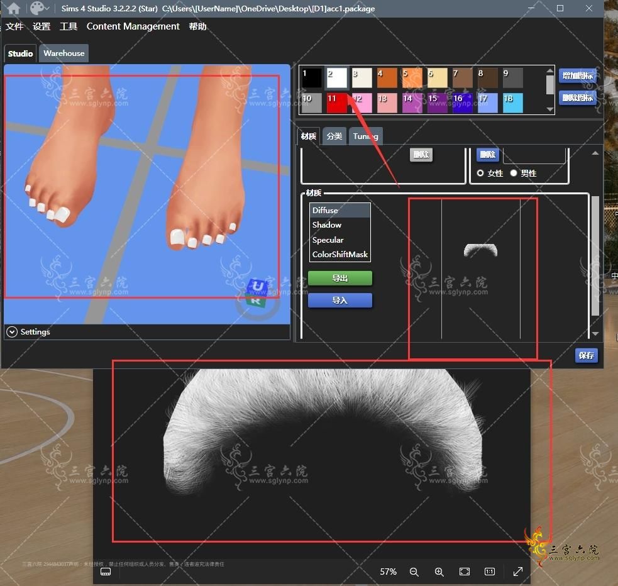The width and height of the screenshot is (618, 586).
Task: Click swatch list scroll down arrow
Action: point(550,109)
